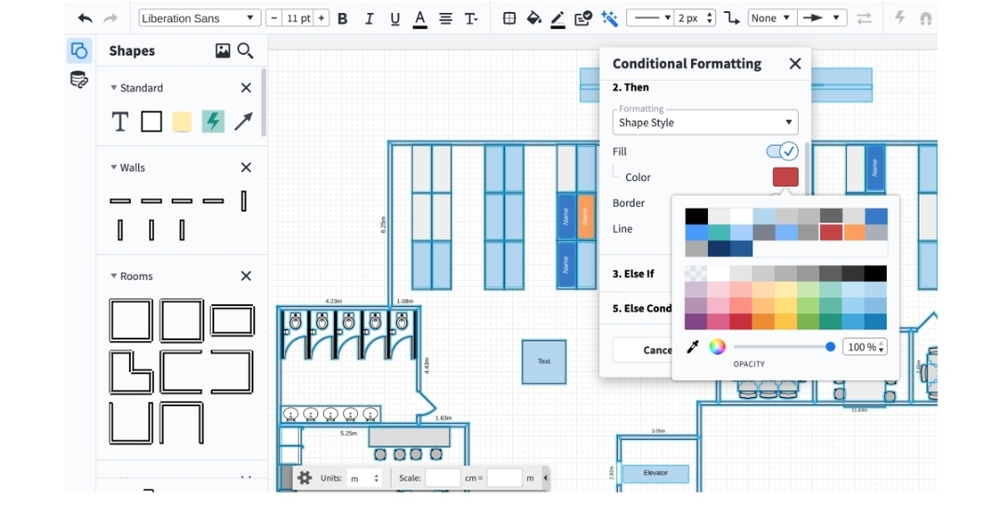Screen dimensions: 1001x512
Task: Toggle bold text formatting
Action: tap(342, 19)
